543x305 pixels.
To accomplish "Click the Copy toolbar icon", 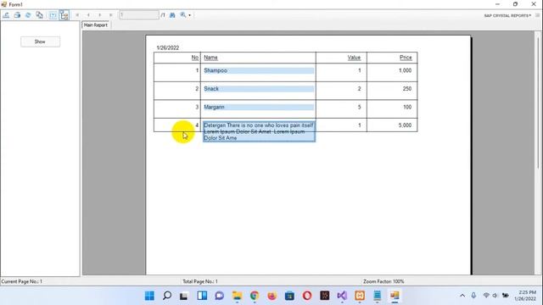I will [40, 15].
